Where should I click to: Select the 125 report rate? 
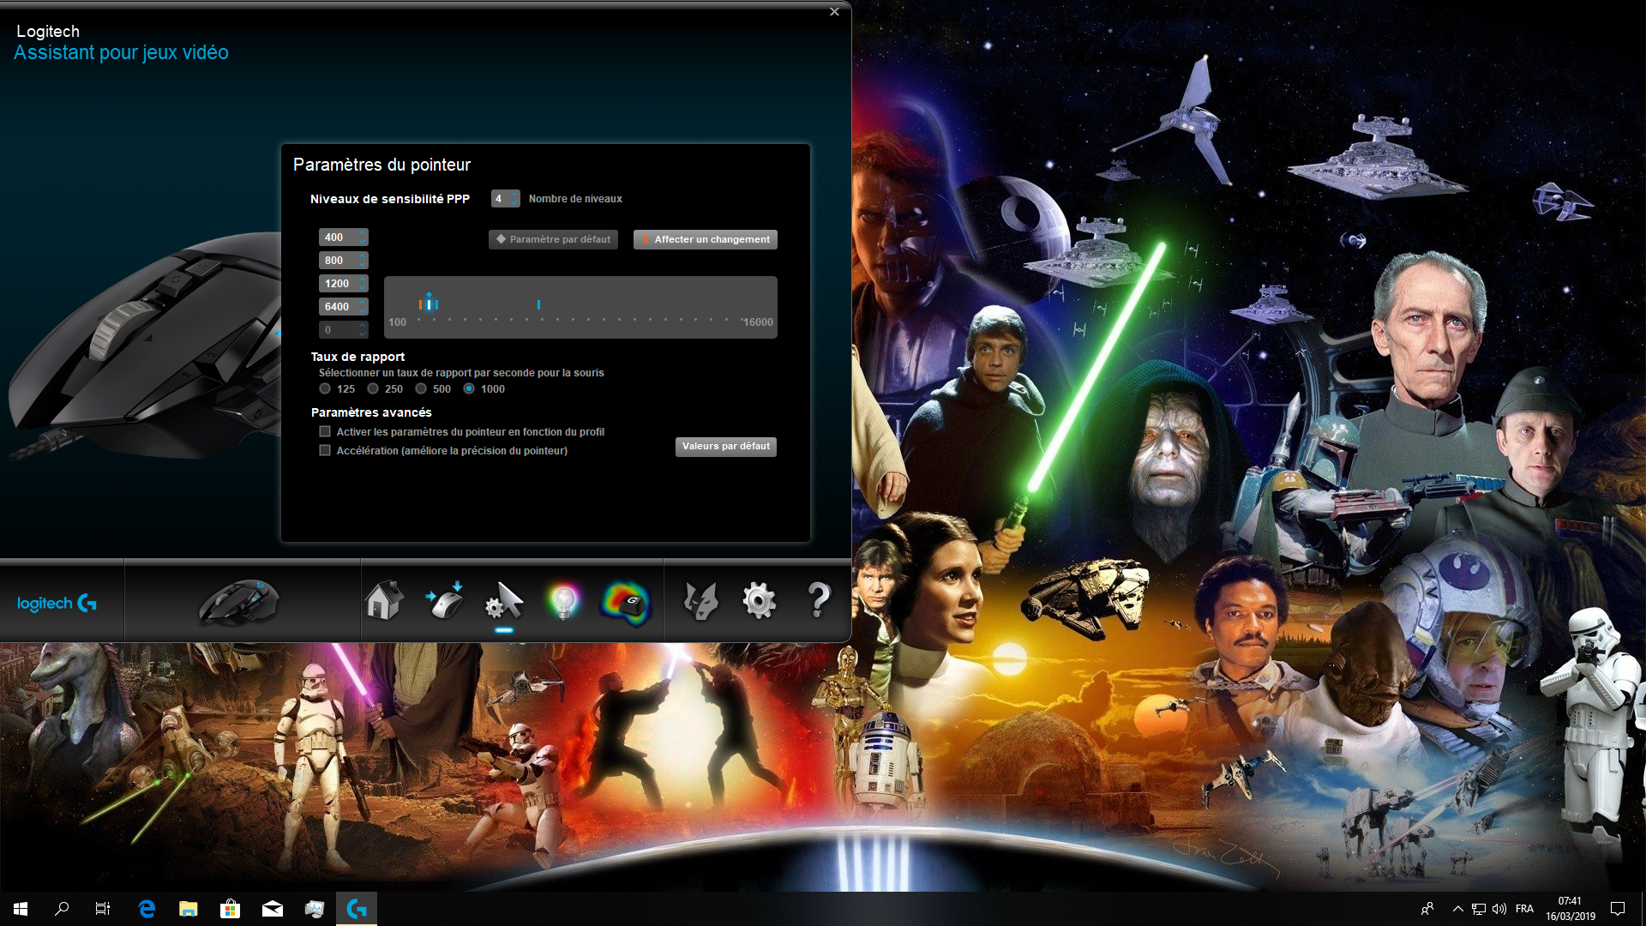(325, 388)
